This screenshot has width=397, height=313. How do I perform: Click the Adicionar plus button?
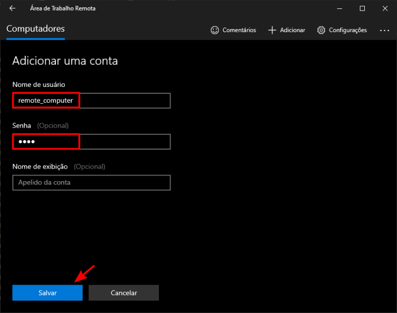[287, 30]
